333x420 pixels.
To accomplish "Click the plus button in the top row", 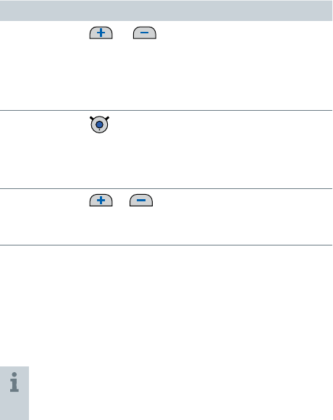I will 101,33.
